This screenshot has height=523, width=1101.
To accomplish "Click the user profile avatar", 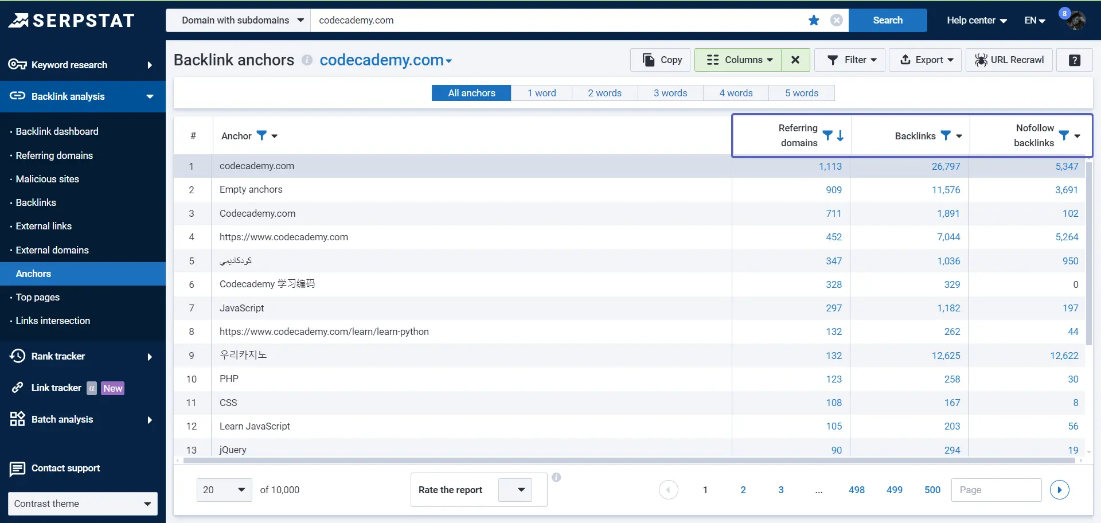I will [x=1075, y=21].
